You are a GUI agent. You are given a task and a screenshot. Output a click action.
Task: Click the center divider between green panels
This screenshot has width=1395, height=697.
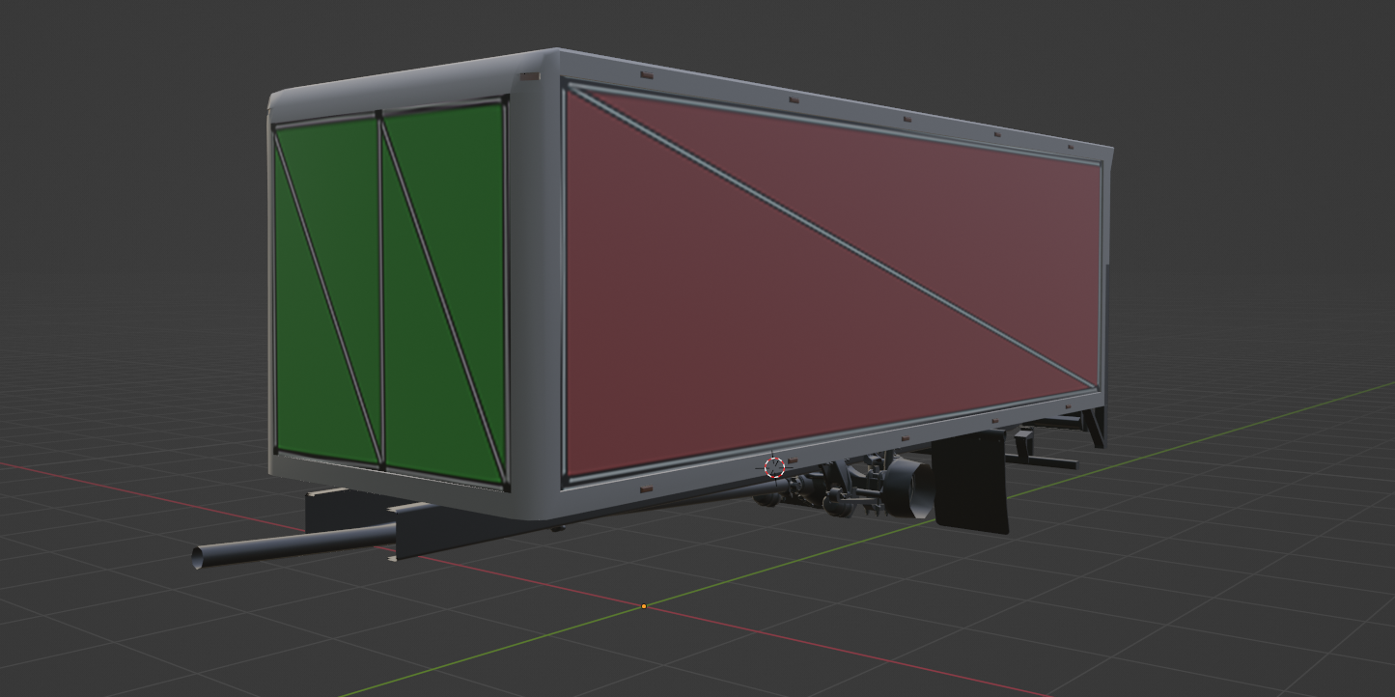pos(380,290)
